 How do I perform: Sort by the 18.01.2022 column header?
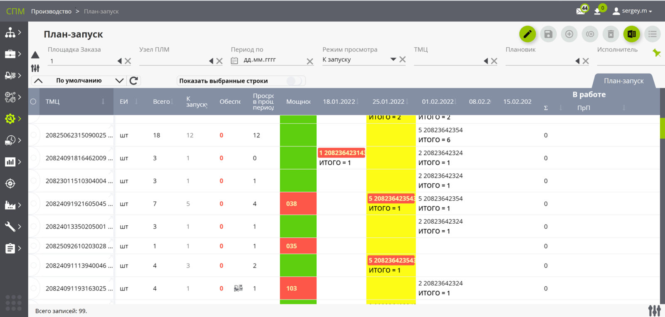click(x=339, y=102)
